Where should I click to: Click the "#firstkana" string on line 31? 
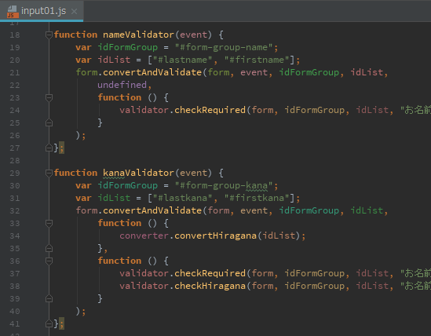coord(257,199)
